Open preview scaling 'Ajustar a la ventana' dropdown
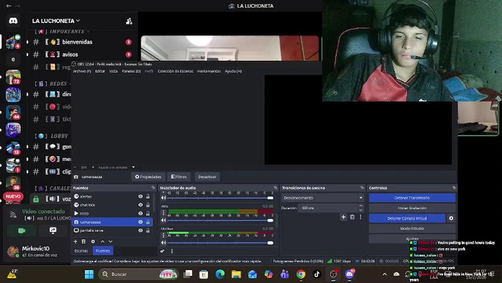 coord(116,167)
